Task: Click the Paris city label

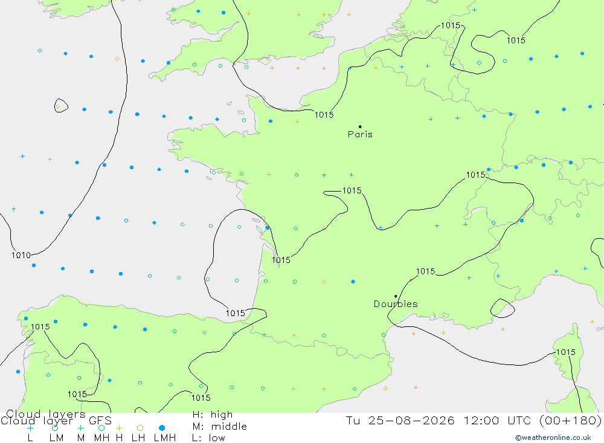Action: pyautogui.click(x=360, y=134)
